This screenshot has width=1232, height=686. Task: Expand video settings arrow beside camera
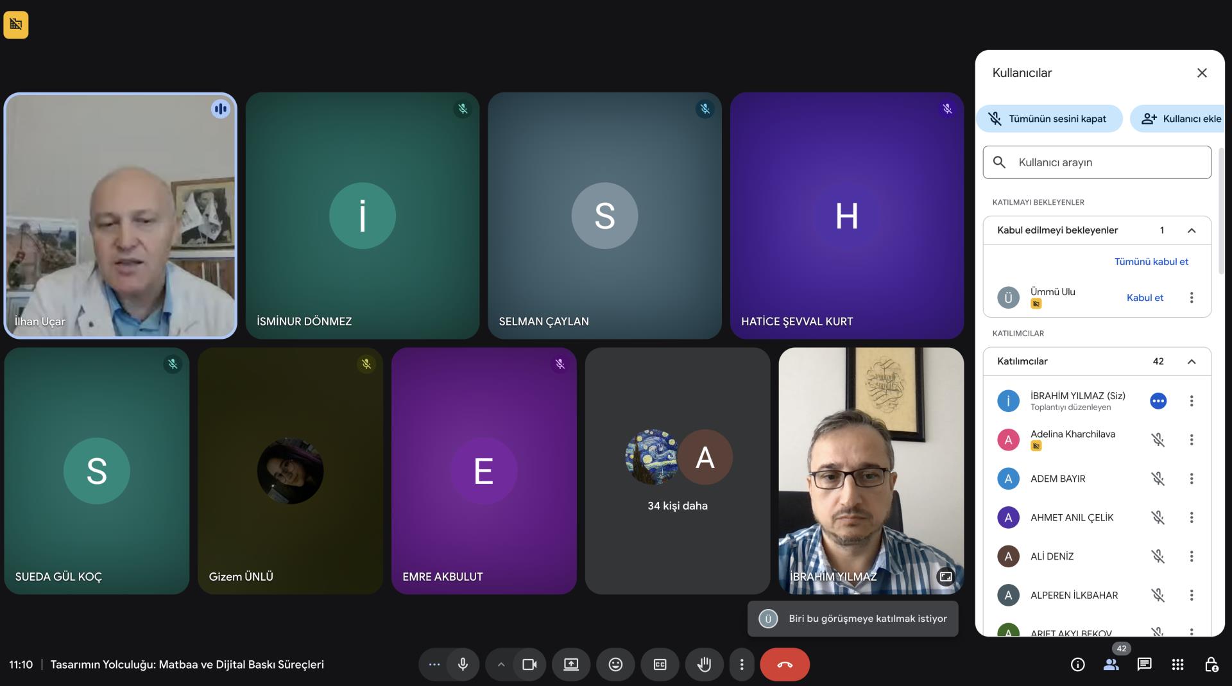[x=501, y=665]
